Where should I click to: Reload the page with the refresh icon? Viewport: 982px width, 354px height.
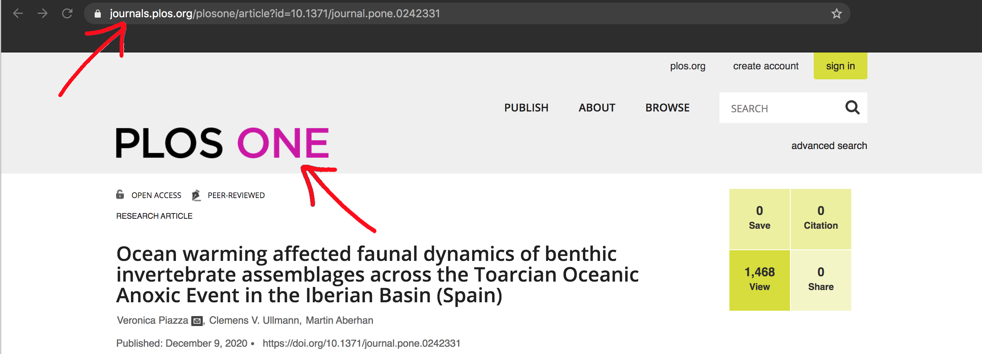tap(67, 14)
